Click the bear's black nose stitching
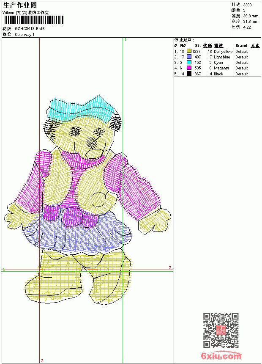The image size is (262, 364). [x=92, y=142]
